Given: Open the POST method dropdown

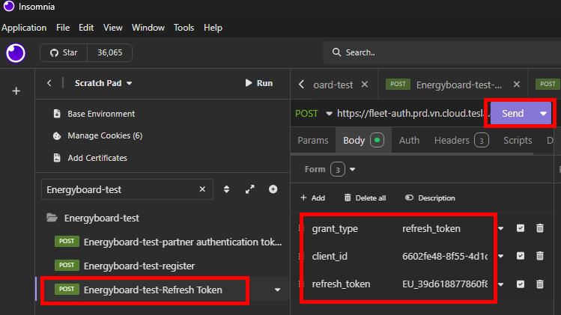Looking at the screenshot, I should tap(314, 114).
